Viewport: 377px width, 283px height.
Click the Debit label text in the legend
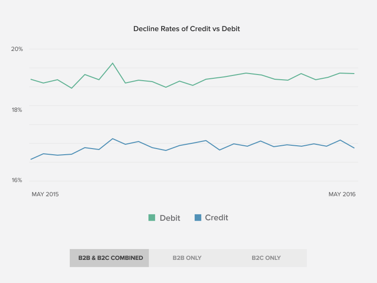click(x=170, y=217)
